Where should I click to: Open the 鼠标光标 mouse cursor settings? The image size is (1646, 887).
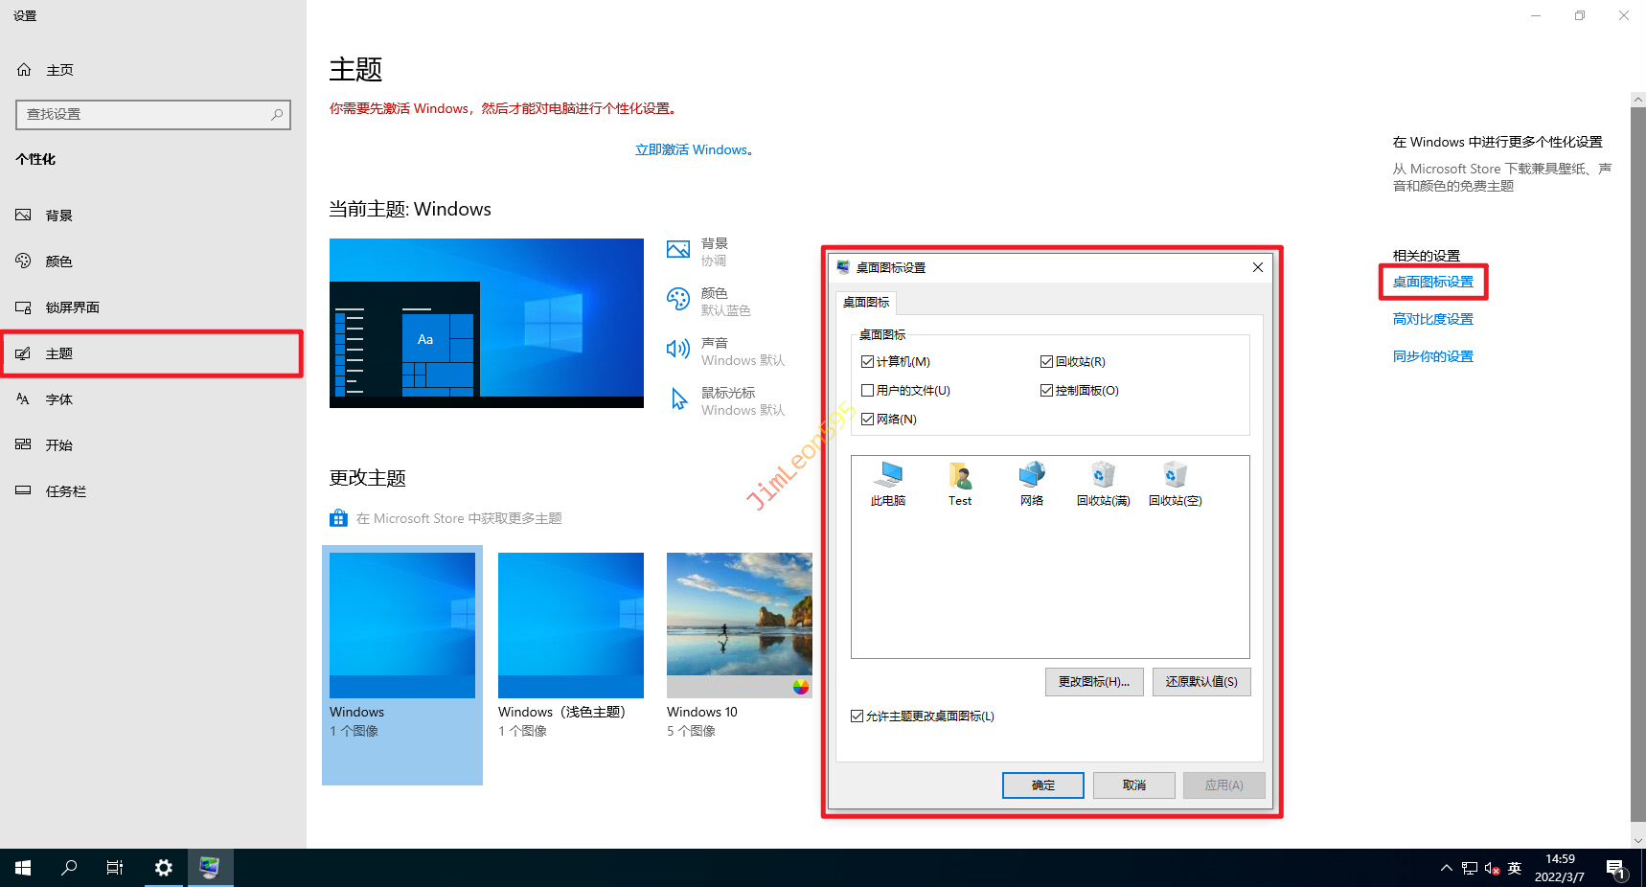pyautogui.click(x=727, y=400)
